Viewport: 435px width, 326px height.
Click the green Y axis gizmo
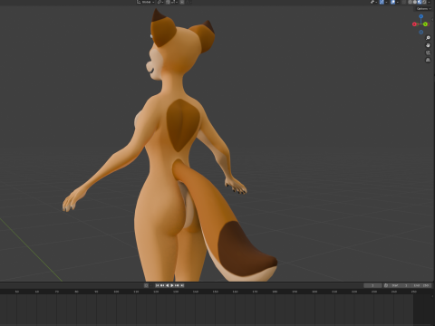(x=425, y=24)
